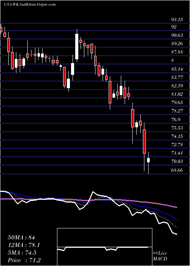The width and height of the screenshot is (190, 266).
Task: Click the 70.03 price level label
Action: (177, 161)
